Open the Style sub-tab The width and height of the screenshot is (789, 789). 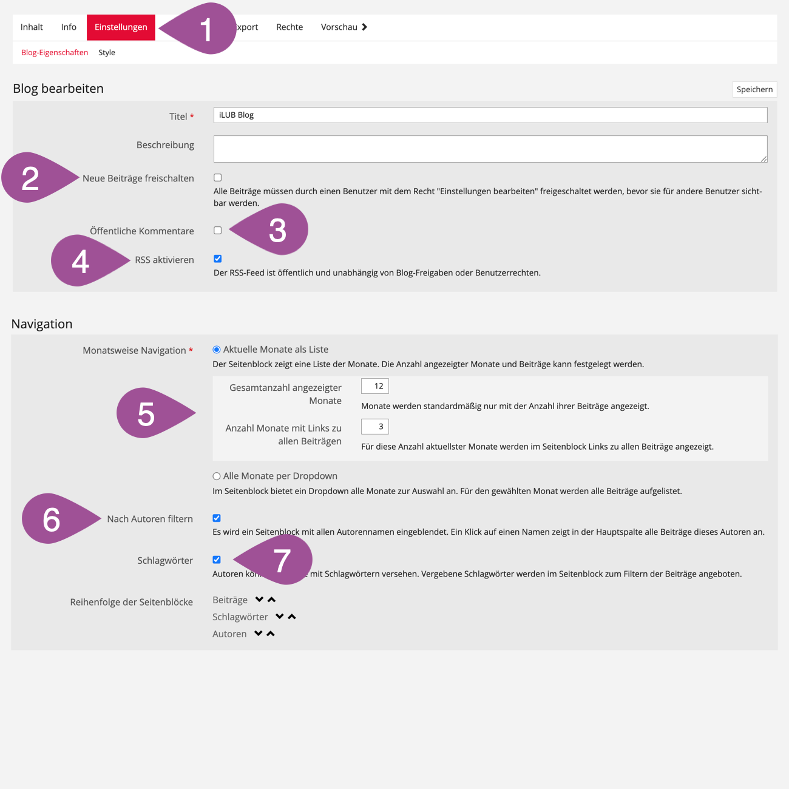click(x=107, y=53)
